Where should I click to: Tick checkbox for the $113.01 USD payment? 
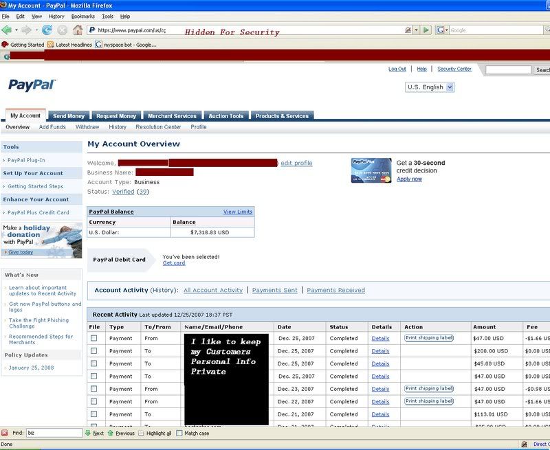tap(93, 414)
